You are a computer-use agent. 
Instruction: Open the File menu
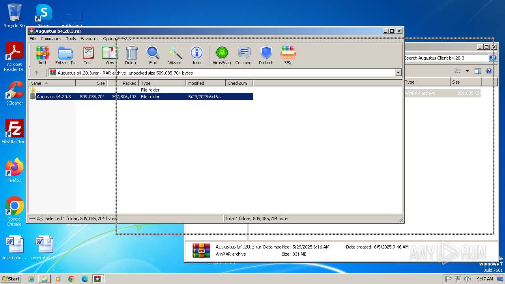pos(33,39)
